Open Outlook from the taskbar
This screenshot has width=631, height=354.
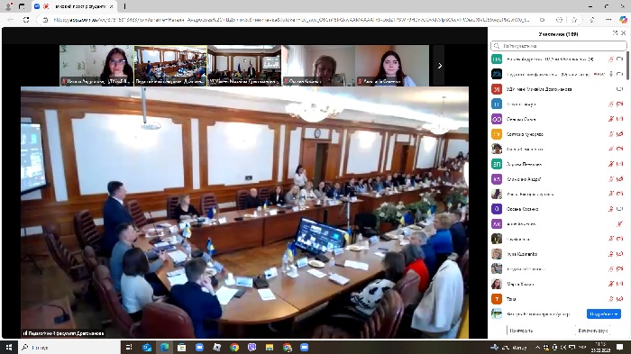(146, 347)
